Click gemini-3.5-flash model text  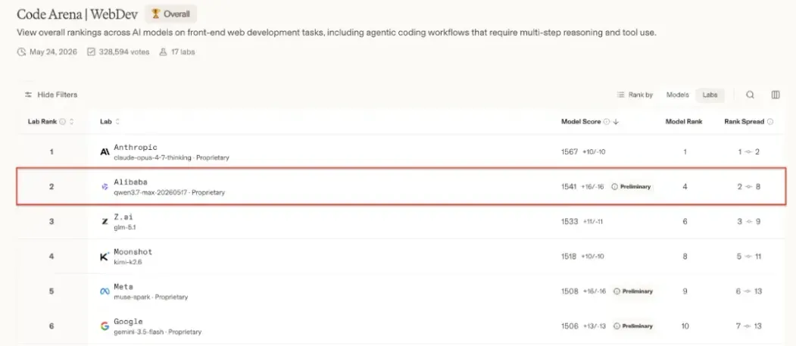(x=139, y=332)
